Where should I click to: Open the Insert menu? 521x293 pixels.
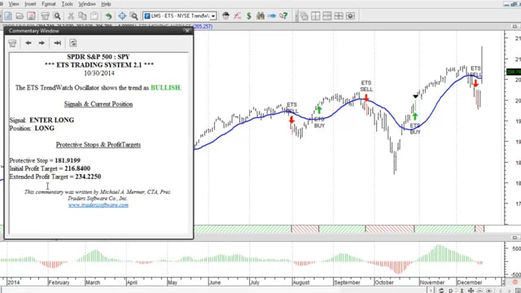pos(30,4)
